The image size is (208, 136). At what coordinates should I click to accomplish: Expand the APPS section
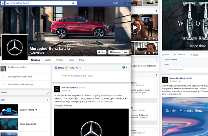[48, 100]
